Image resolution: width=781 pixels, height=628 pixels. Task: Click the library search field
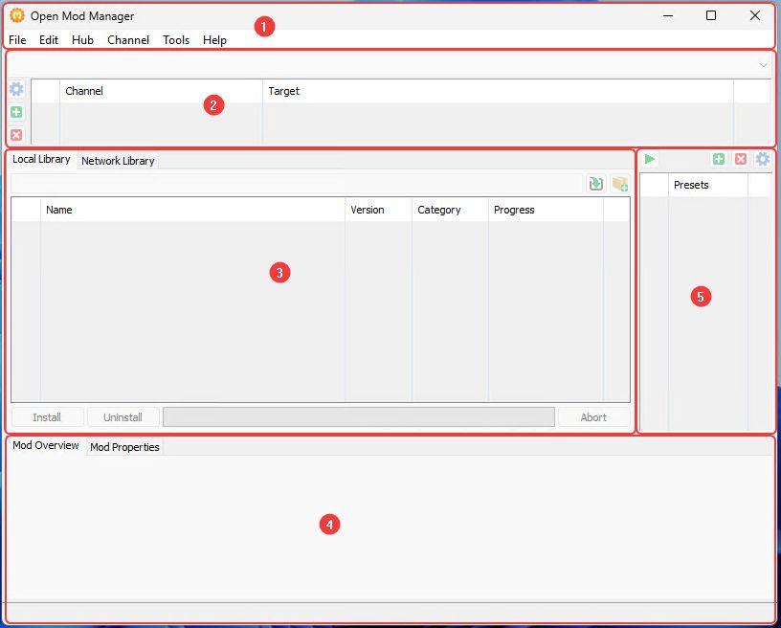tap(295, 183)
